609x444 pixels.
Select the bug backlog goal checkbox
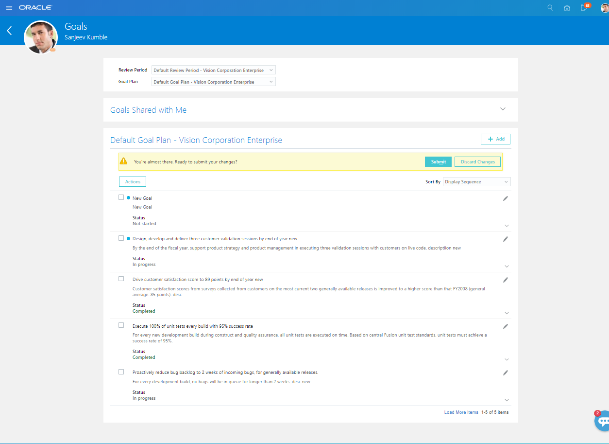pyautogui.click(x=121, y=372)
